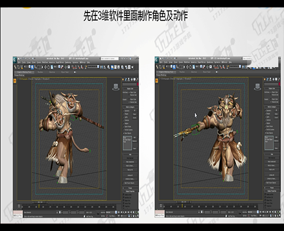The image size is (284, 231).
Task: Toggle Snaps in left window main toolbar
Action: (73, 67)
